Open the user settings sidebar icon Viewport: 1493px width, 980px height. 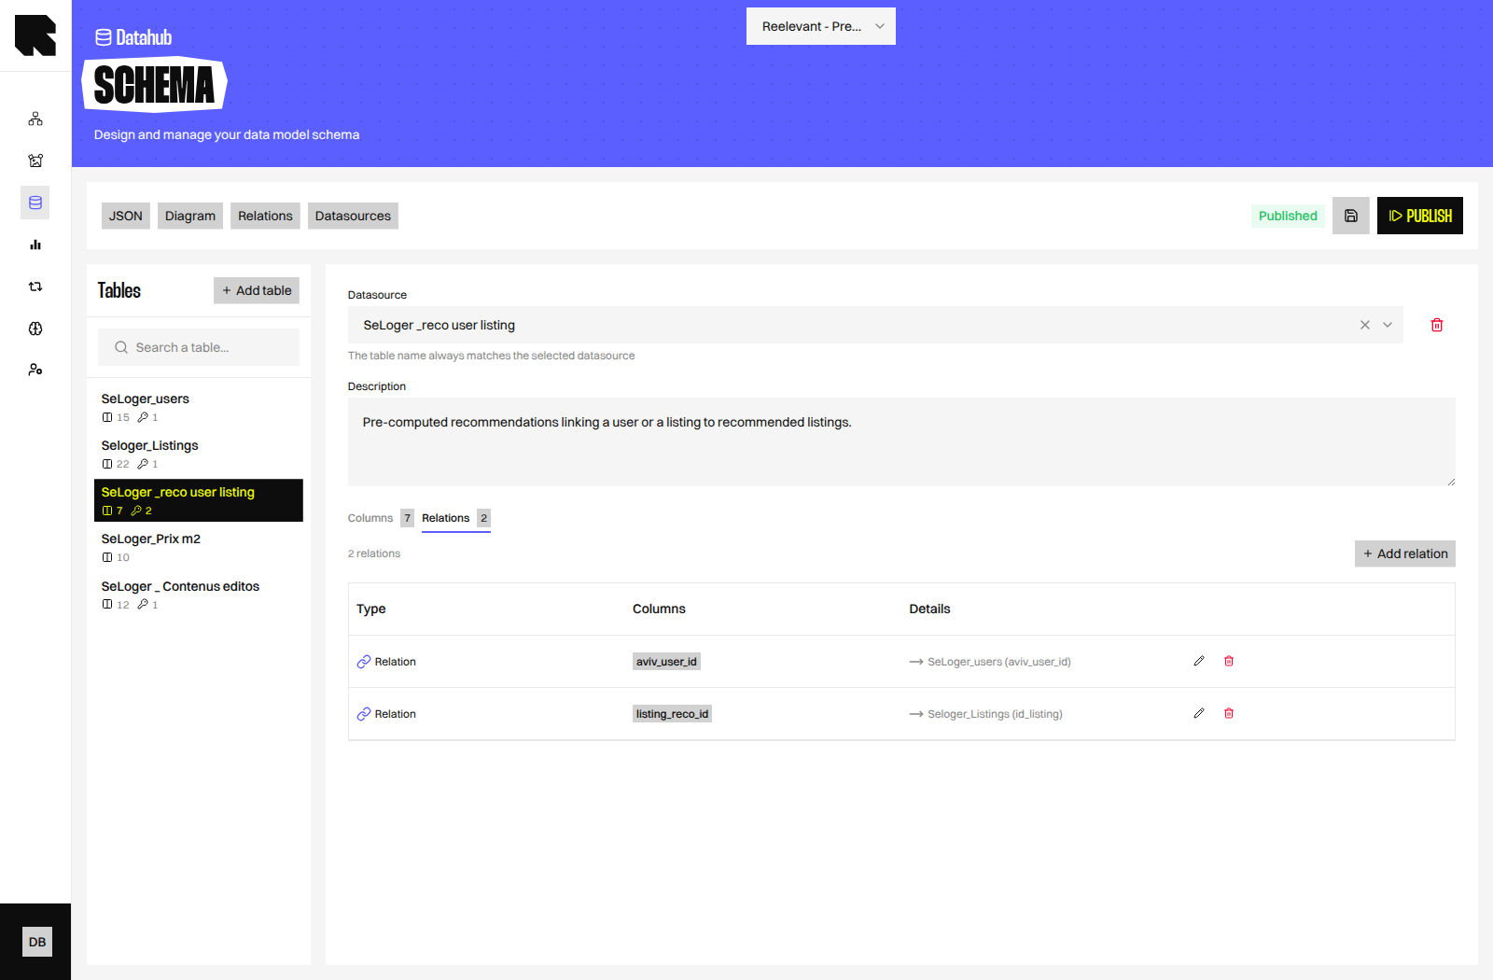click(35, 370)
